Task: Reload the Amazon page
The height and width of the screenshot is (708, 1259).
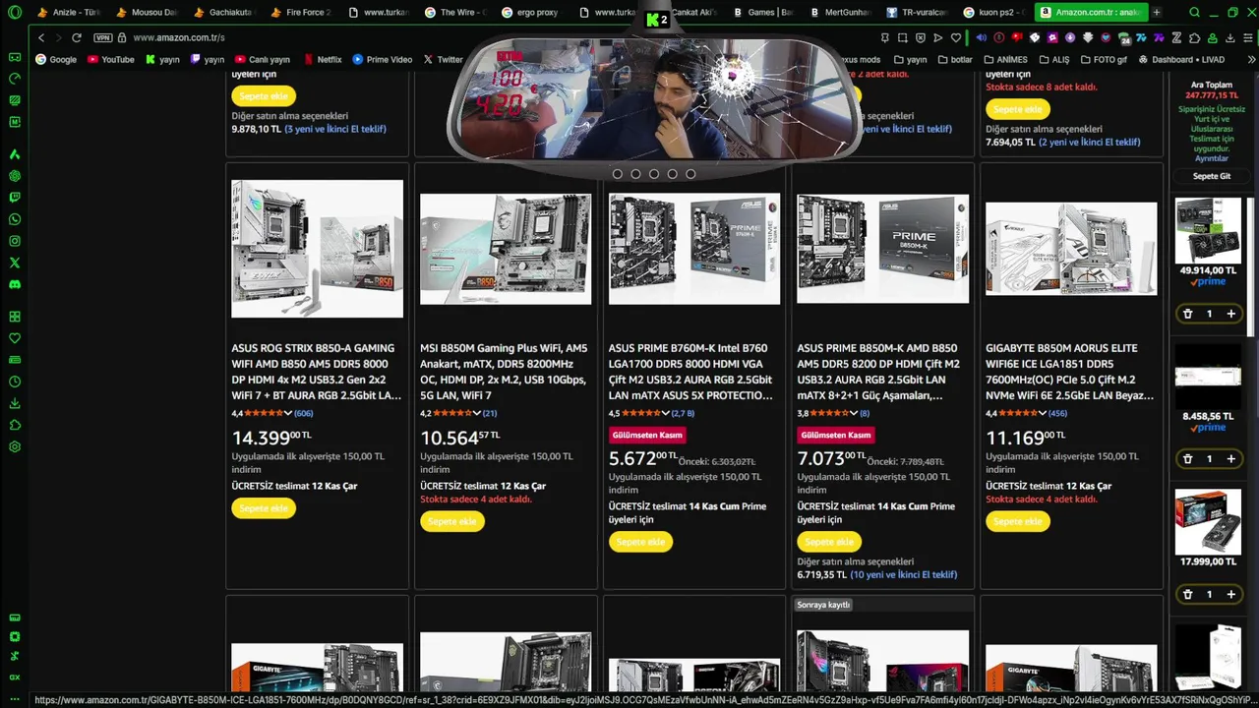Action: tap(77, 37)
